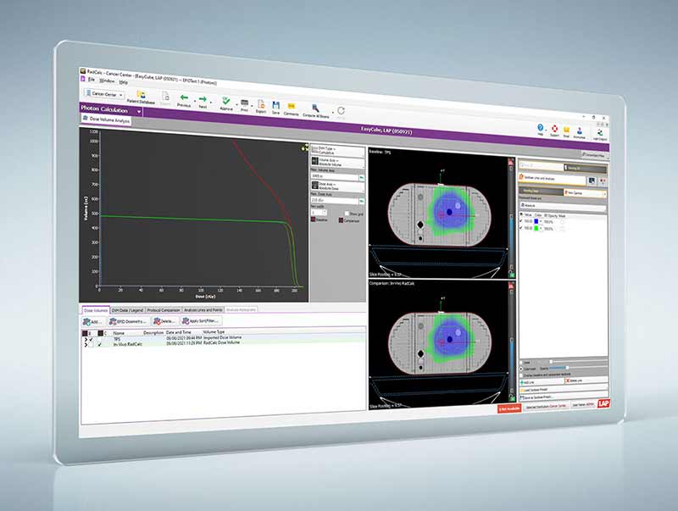
Task: Expand the In-Vivo RadCalc row
Action: [x=86, y=345]
